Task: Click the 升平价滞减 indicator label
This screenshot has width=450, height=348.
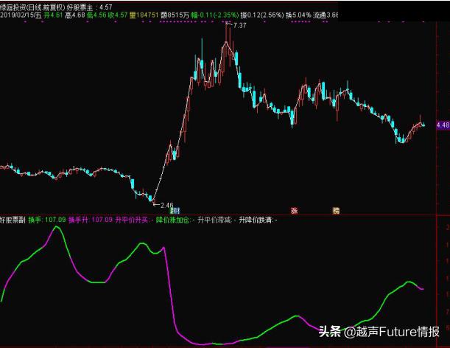Action: click(x=214, y=220)
